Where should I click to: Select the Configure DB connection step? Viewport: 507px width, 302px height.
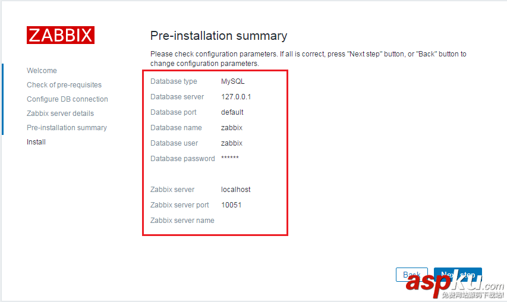67,99
